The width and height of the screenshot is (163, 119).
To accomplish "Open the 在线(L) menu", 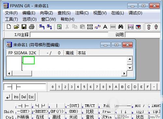I will pyautogui.click(x=118, y=13).
